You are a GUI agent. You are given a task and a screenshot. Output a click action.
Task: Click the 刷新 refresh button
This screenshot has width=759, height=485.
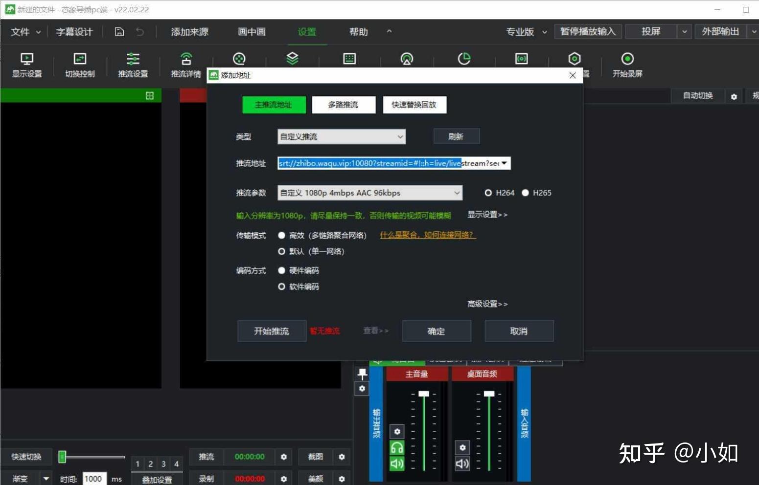(456, 136)
